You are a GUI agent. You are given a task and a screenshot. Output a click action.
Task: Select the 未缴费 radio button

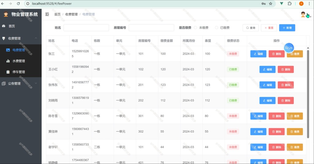tap(195, 28)
